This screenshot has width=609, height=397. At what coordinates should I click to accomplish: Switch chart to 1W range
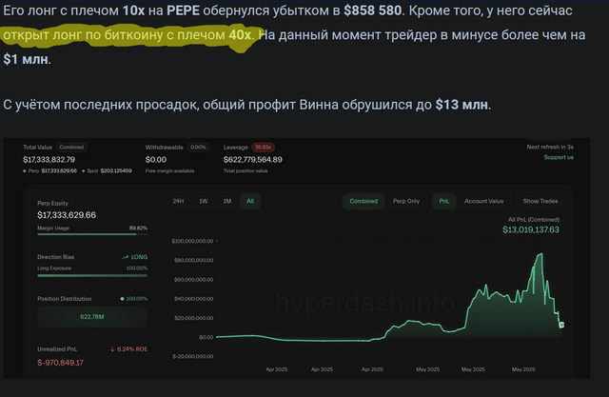(203, 201)
